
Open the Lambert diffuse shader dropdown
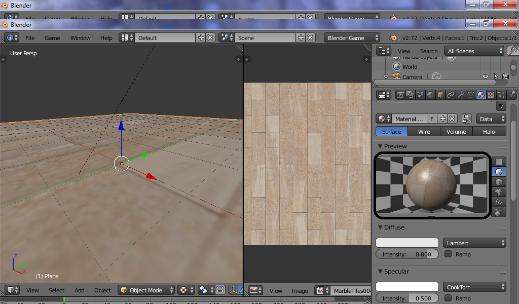474,243
